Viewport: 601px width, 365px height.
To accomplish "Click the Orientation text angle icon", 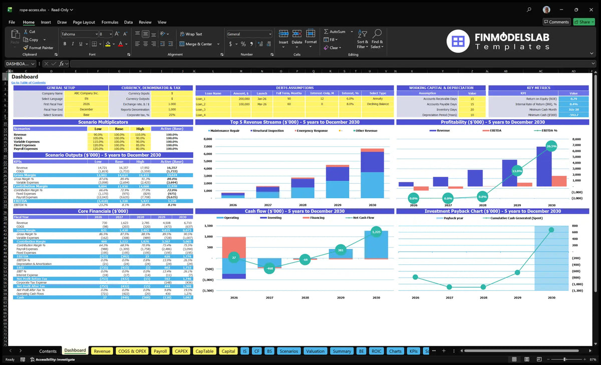I will [163, 34].
